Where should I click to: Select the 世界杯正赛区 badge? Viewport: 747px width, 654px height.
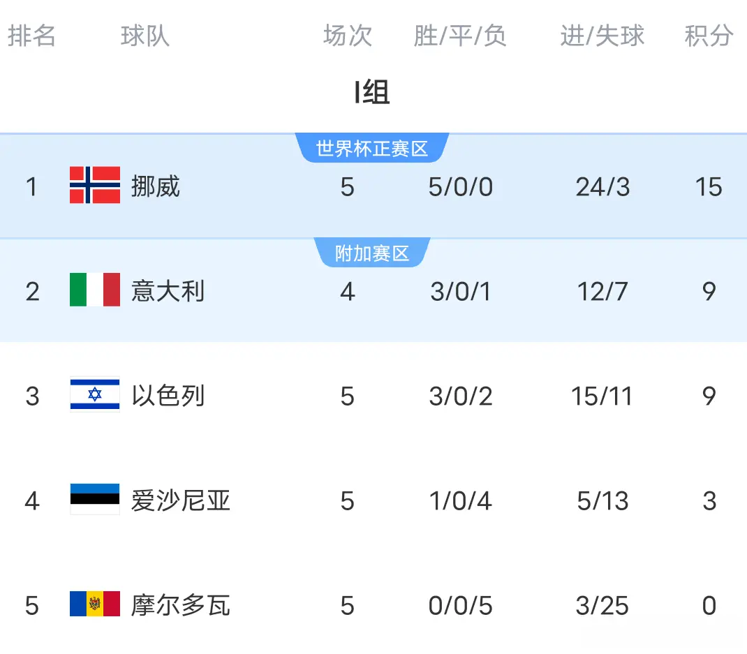372,147
